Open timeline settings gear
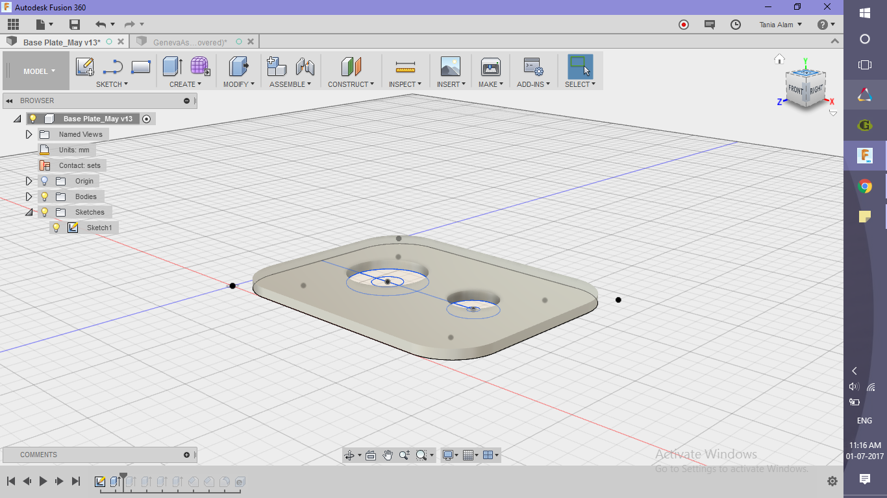The height and width of the screenshot is (498, 887). (832, 481)
